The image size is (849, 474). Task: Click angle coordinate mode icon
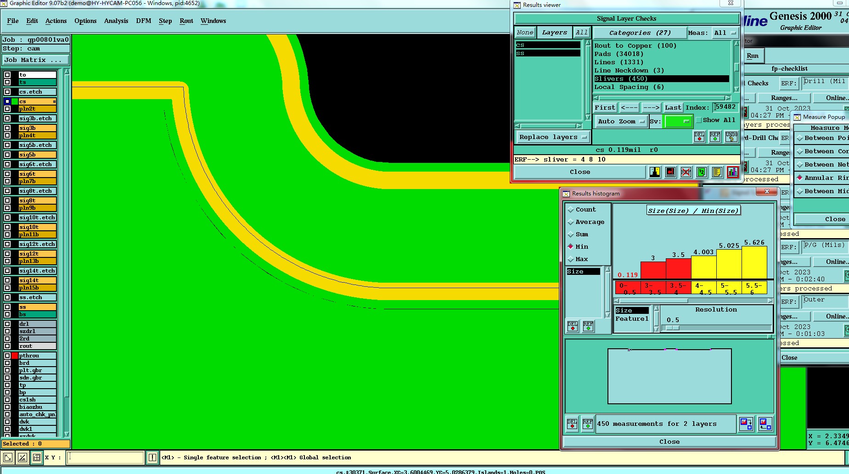click(x=22, y=457)
